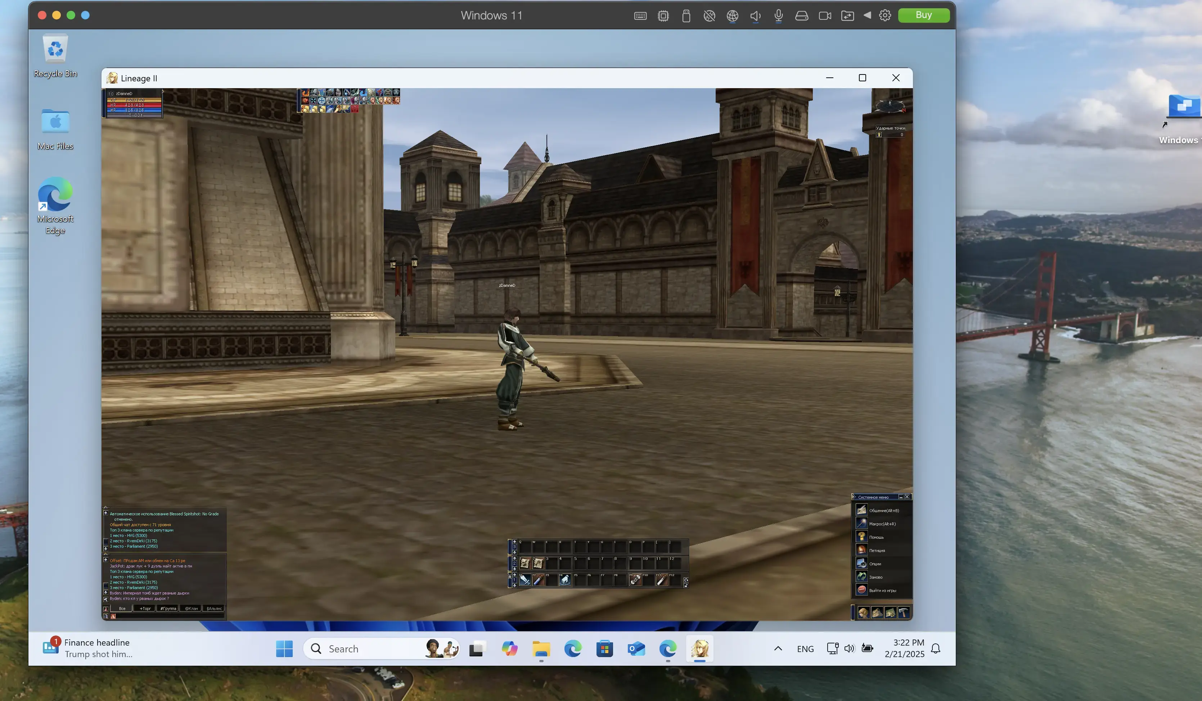The image size is (1202, 701).
Task: Close the Системное меню panel
Action: click(x=907, y=497)
